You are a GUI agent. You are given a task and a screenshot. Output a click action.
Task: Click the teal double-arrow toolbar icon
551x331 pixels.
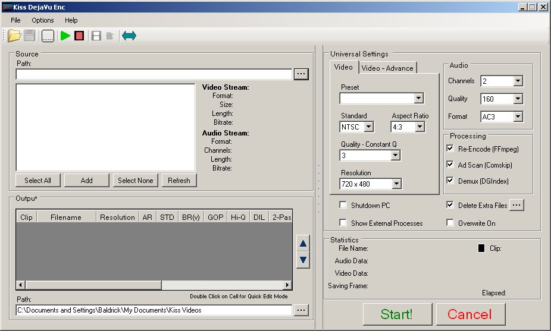pyautogui.click(x=129, y=36)
